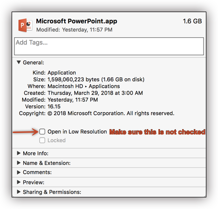Expand the Preview section
218x209 pixels.
pyautogui.click(x=19, y=182)
